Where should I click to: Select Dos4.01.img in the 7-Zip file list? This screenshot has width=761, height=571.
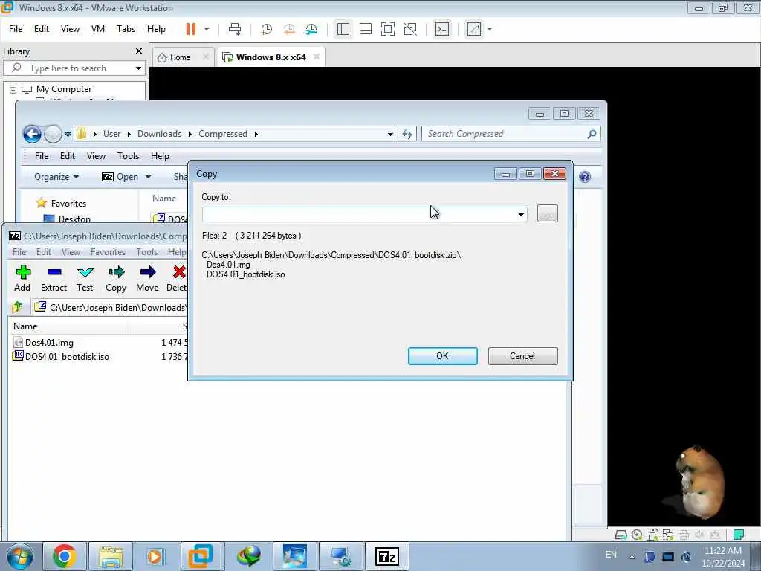pos(49,343)
